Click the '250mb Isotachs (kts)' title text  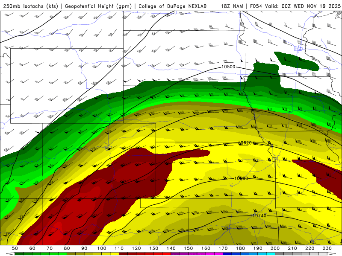tap(30, 6)
